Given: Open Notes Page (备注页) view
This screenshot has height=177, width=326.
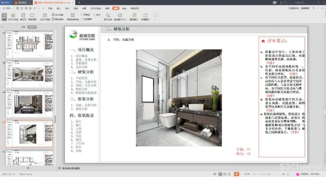Looking at the screenshot, I should [x=23, y=17].
